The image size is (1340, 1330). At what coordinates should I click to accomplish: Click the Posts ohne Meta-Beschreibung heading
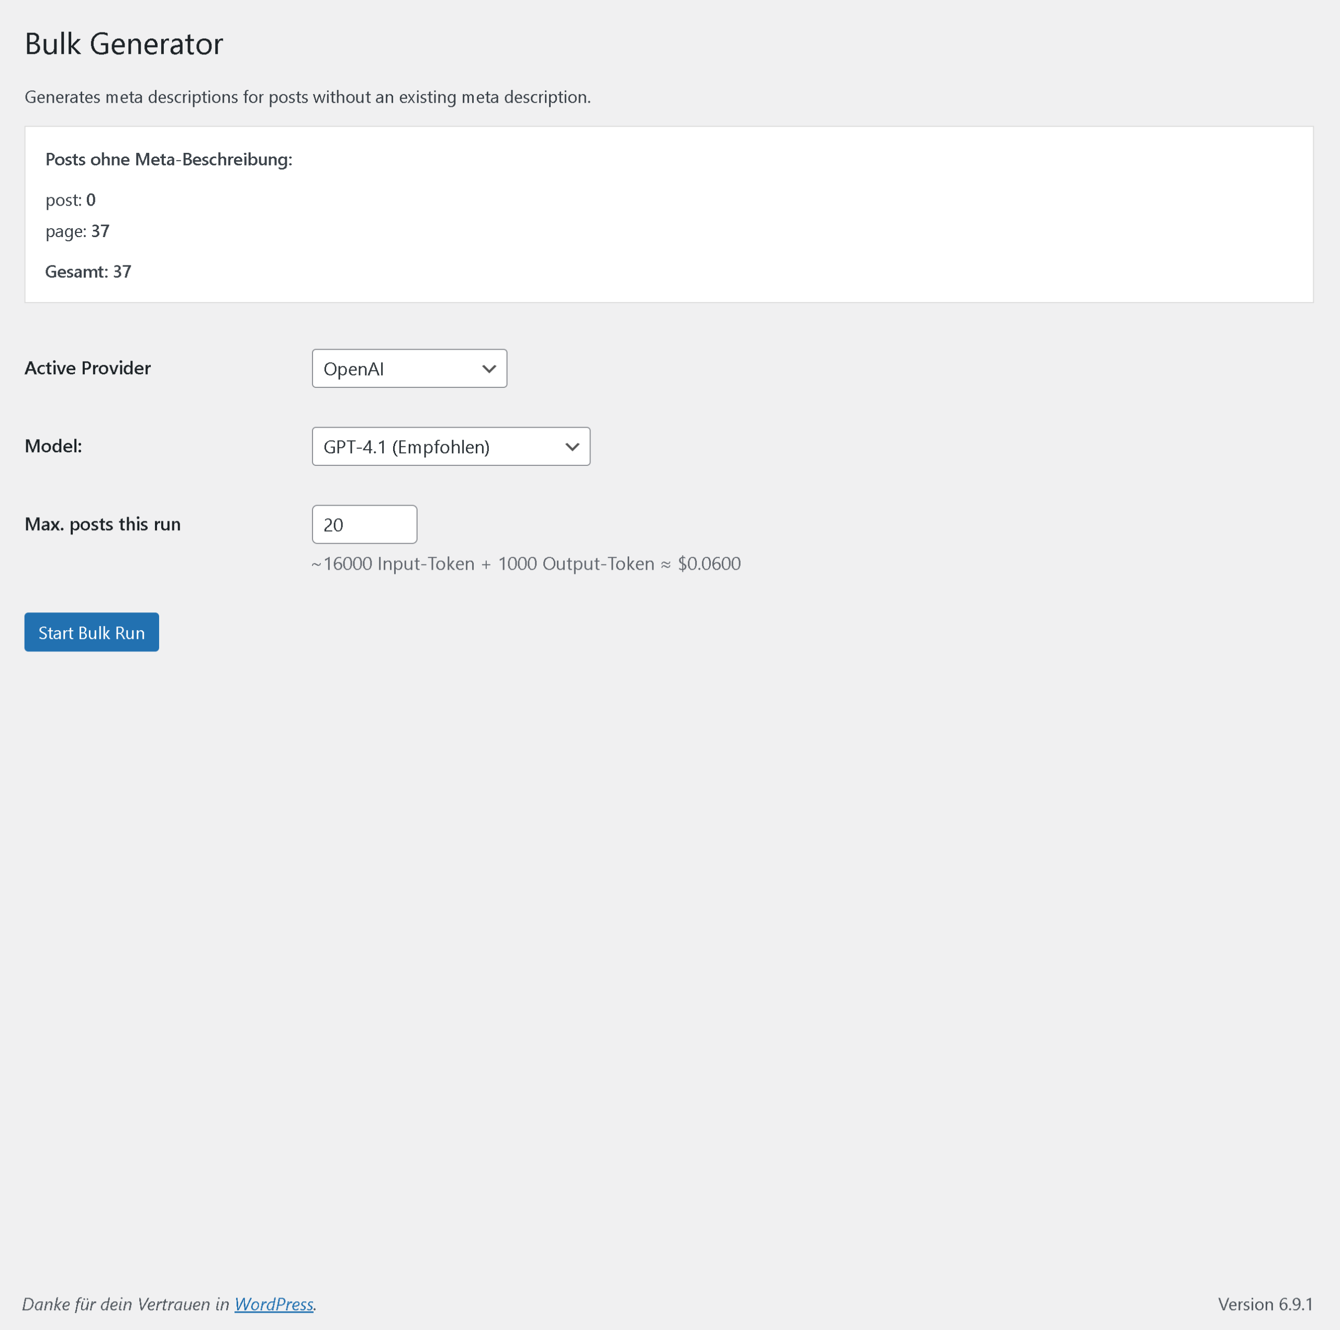(x=169, y=159)
